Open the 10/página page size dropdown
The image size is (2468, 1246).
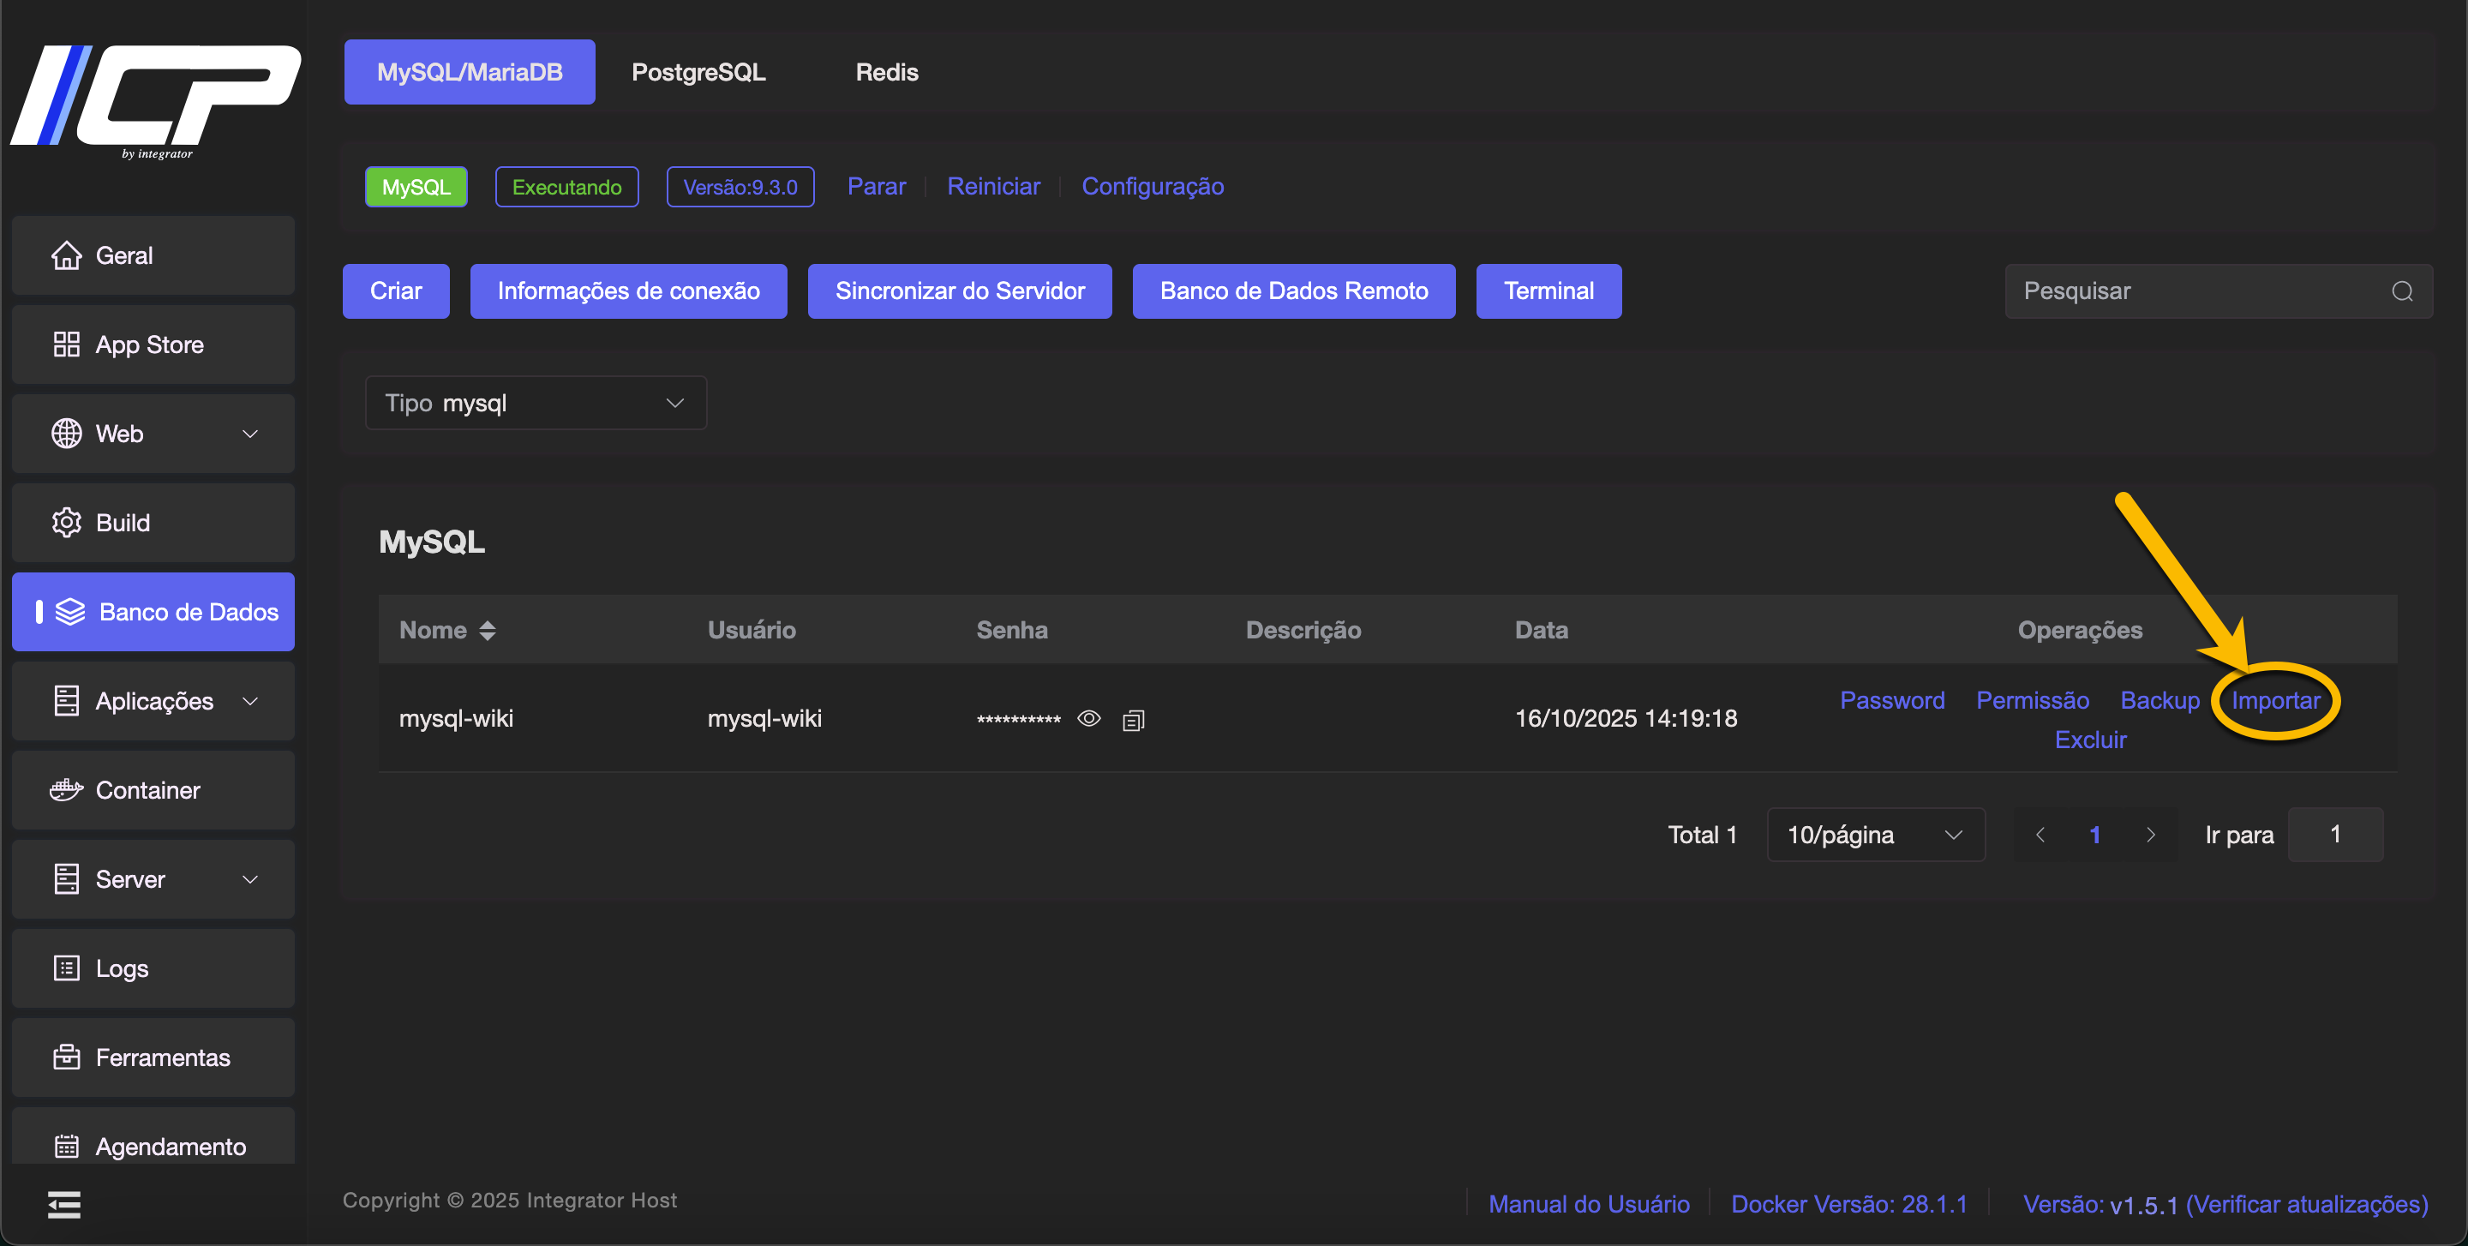click(1875, 836)
